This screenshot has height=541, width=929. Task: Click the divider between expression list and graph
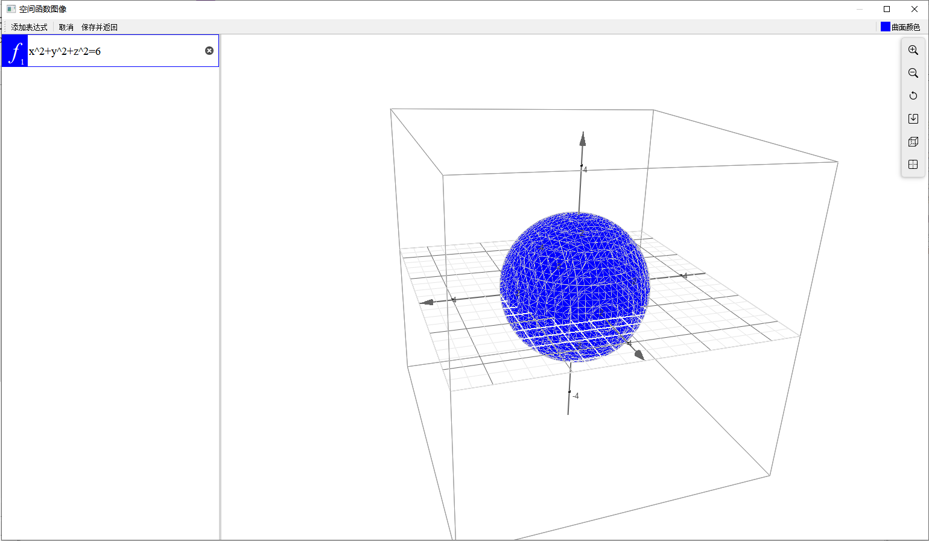220,287
